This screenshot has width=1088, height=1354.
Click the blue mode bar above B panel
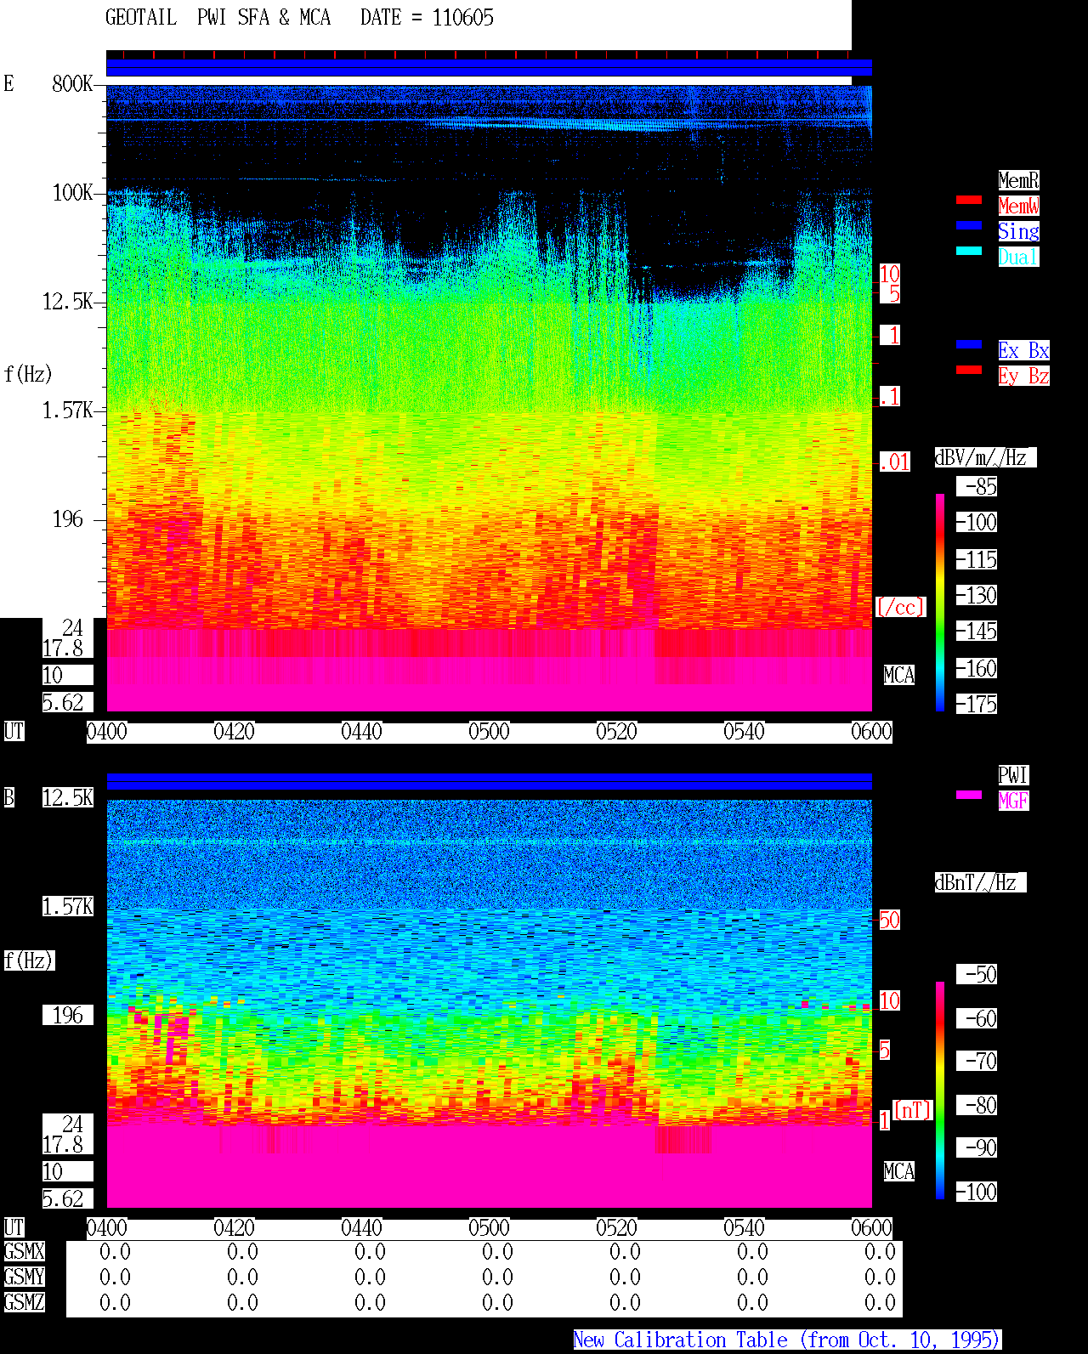pos(489,782)
